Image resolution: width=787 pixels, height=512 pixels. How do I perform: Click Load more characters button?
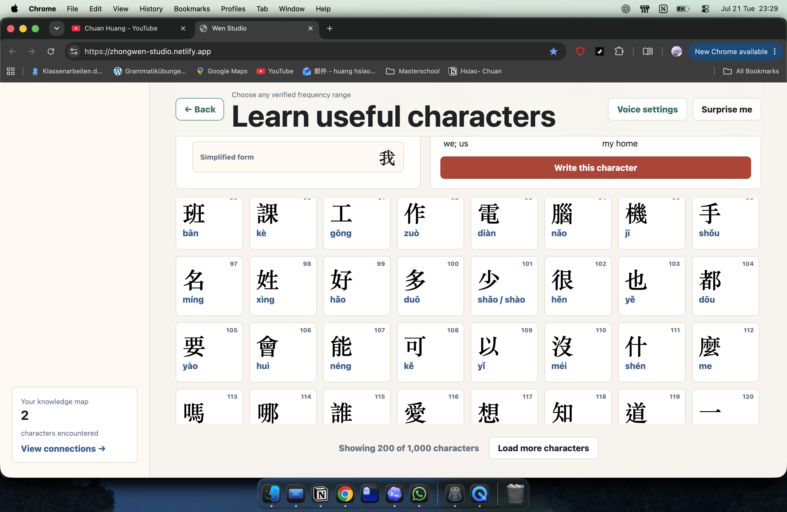[543, 448]
